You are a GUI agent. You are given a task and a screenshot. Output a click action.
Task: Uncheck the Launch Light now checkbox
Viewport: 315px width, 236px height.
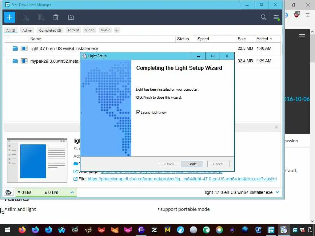click(x=138, y=112)
